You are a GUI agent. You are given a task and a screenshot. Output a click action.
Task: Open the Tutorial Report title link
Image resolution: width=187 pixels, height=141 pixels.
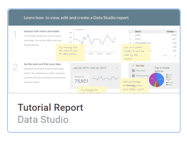pyautogui.click(x=50, y=107)
